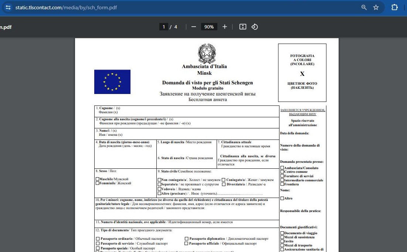
Task: Open the browser extensions puzzle icon
Action: (x=394, y=7)
